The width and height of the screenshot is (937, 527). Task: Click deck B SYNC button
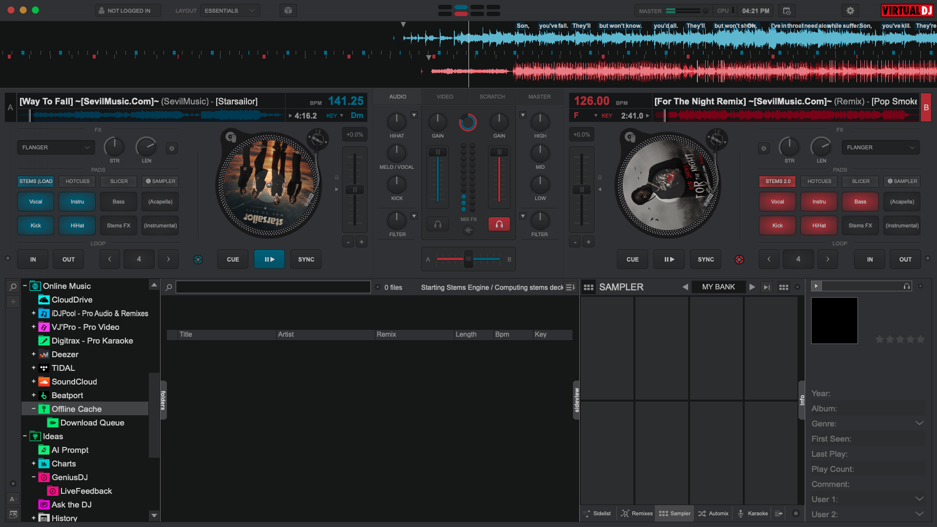[706, 260]
